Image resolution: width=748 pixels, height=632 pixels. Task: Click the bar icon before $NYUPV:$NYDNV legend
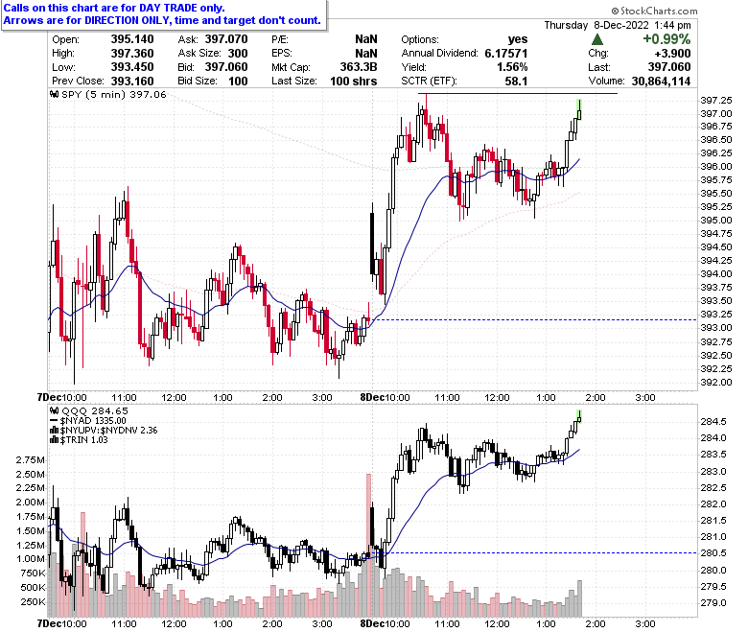click(x=55, y=431)
